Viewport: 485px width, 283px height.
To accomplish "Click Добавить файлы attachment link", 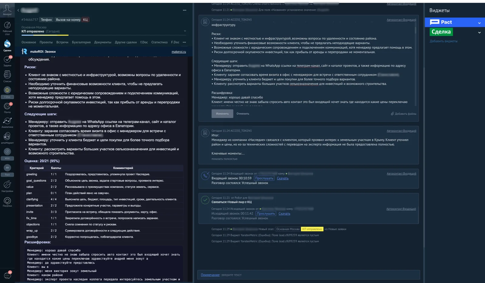I will pyautogui.click(x=403, y=114).
